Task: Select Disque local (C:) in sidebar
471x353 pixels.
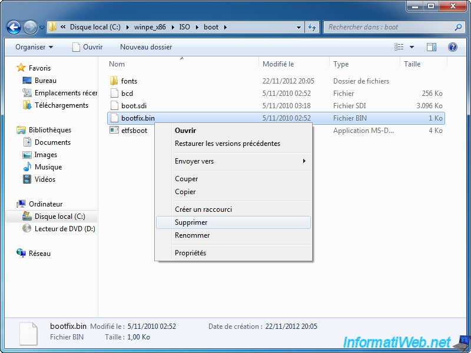Action: [60, 217]
